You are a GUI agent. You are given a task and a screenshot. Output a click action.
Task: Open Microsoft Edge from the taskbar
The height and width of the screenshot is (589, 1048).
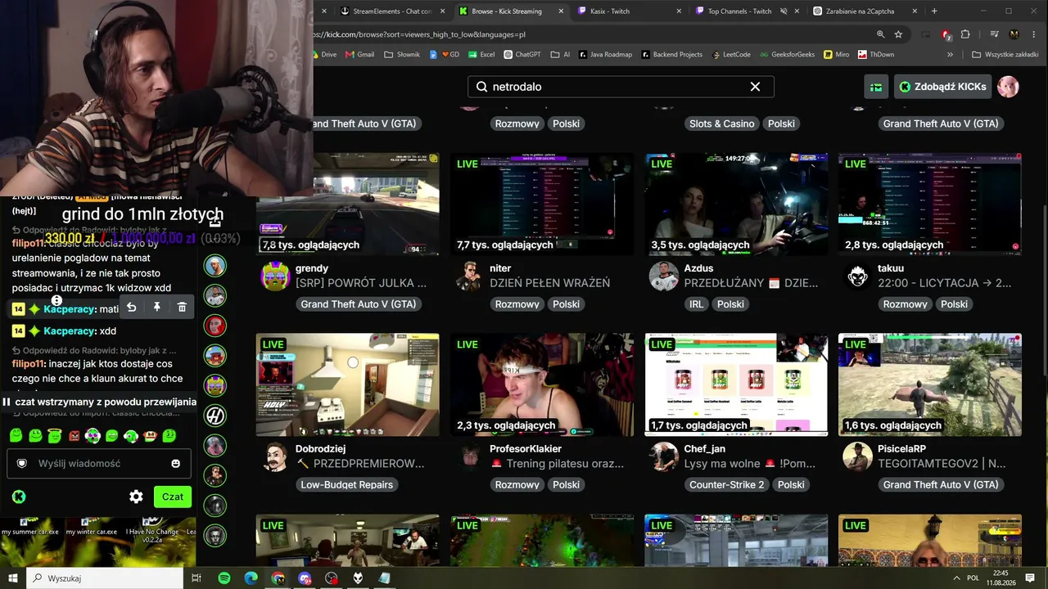[251, 578]
